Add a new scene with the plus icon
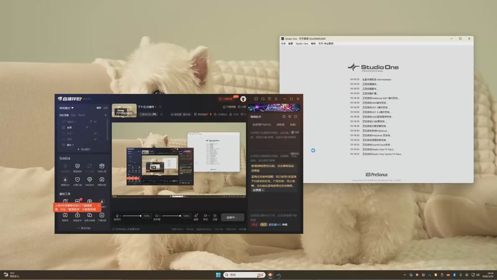The image size is (497, 280). [x=106, y=115]
